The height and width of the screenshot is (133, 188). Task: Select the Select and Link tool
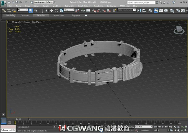(x=4, y=11)
